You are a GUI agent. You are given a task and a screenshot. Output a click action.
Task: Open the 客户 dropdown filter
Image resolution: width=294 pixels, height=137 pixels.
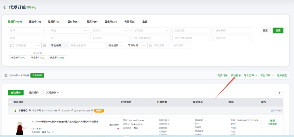(27, 30)
